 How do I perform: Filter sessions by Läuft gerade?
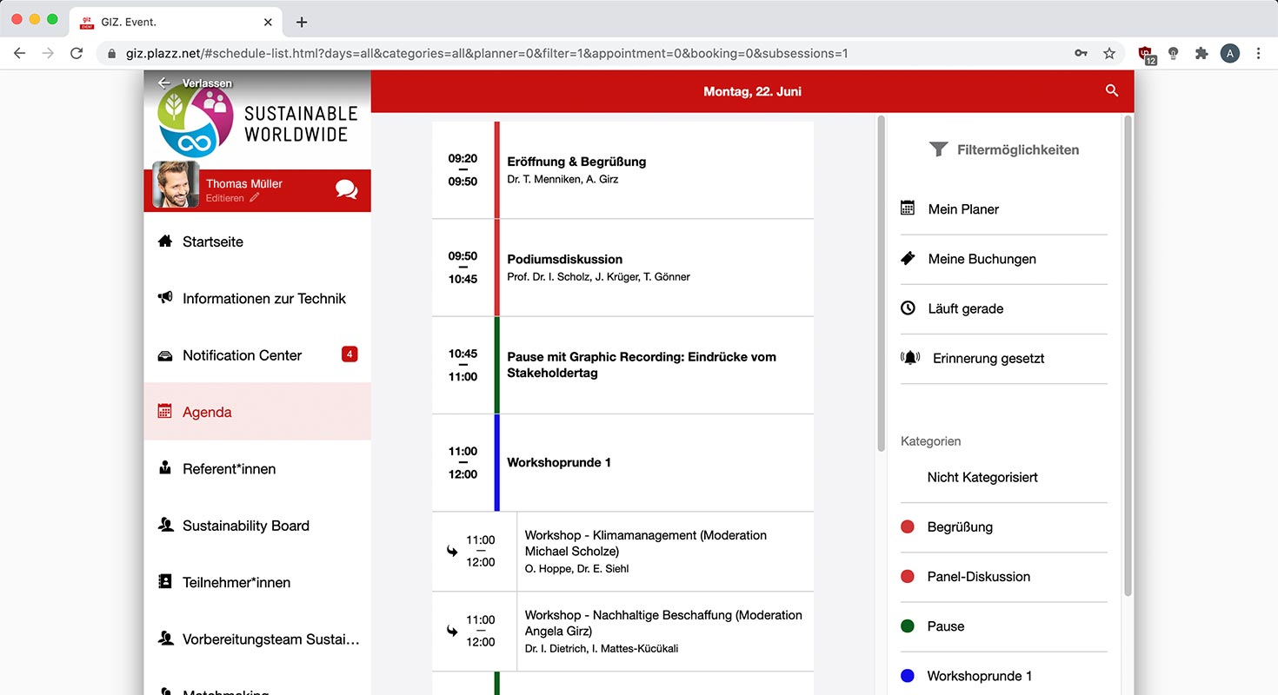1004,308
